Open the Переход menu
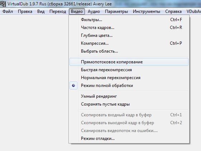The image size is (201, 151). point(58,11)
